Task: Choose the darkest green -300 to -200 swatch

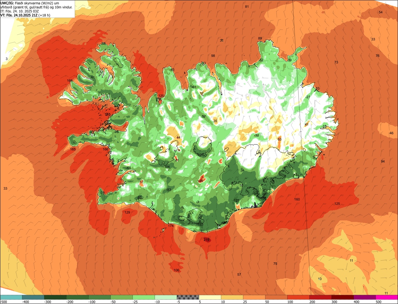Action: coord(55,297)
